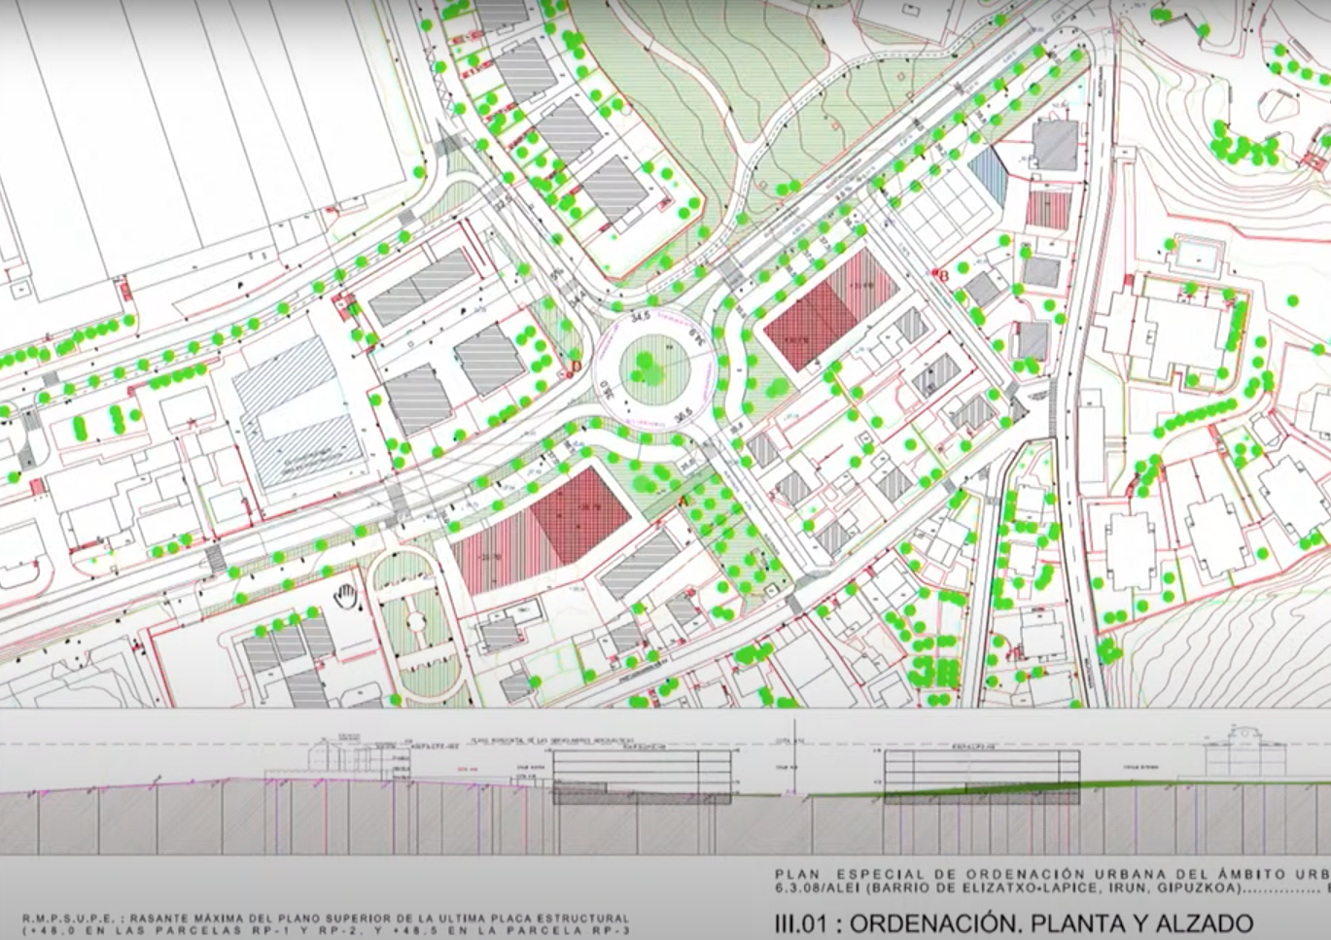
Task: Click the red marker labeled A near the plaza
Action: (x=683, y=499)
